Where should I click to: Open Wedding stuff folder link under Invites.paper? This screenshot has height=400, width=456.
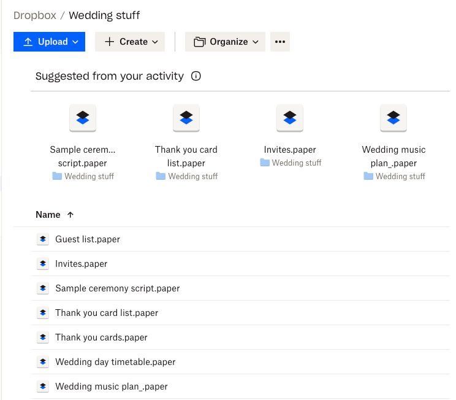[296, 163]
